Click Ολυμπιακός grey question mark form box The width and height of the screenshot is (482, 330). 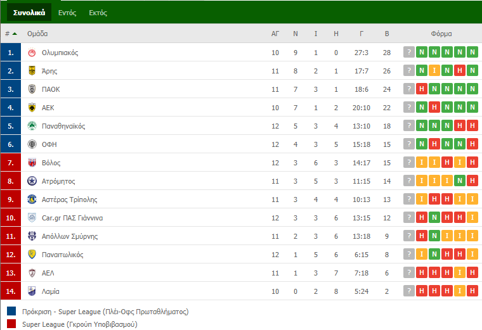409,52
